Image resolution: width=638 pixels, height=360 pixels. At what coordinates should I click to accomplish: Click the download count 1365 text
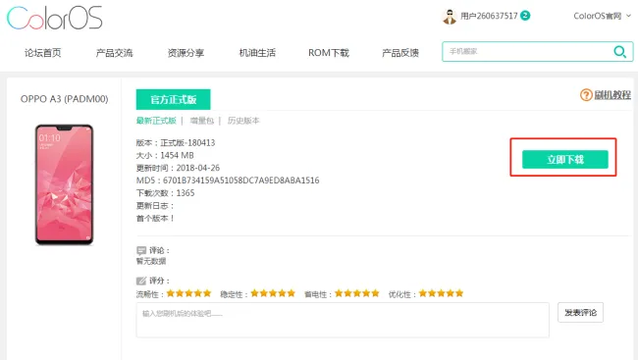[x=186, y=193]
